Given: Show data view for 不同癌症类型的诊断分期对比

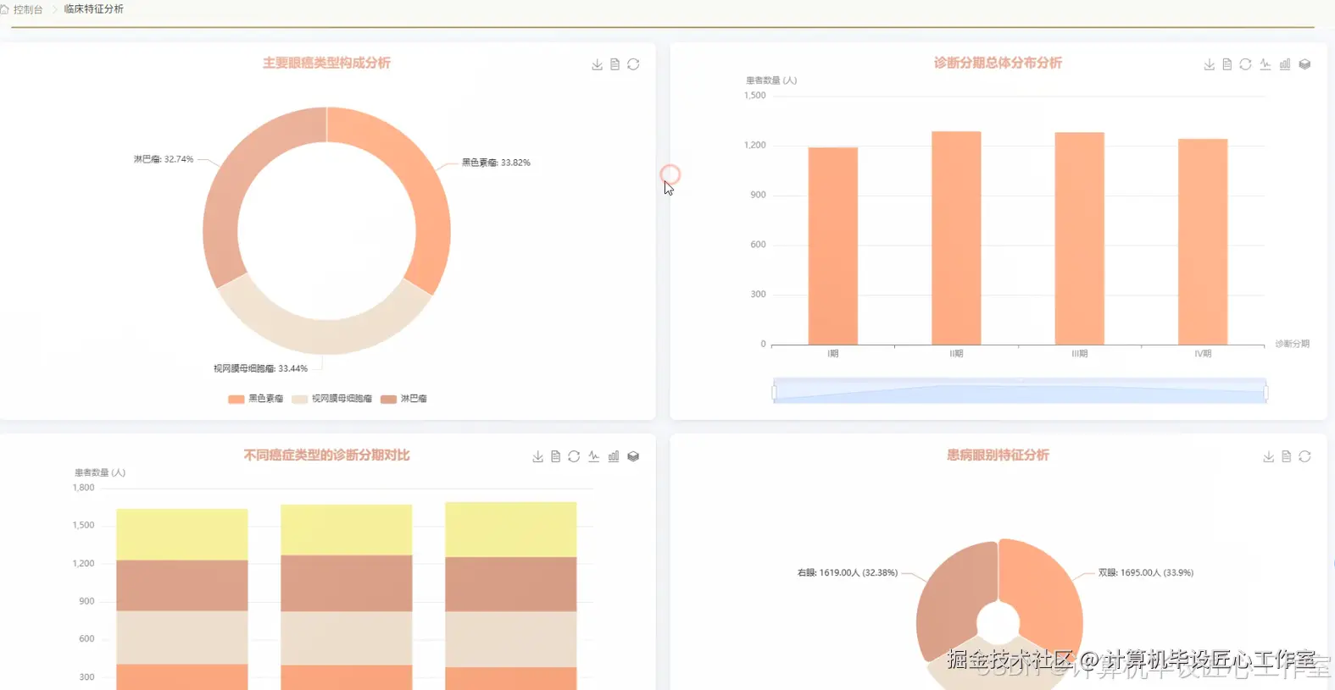Looking at the screenshot, I should pyautogui.click(x=556, y=456).
